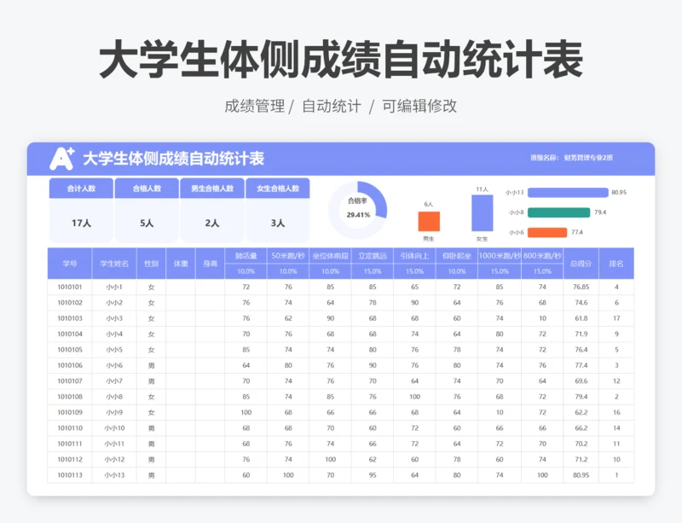Click the 总得分 column header
The height and width of the screenshot is (523, 682).
click(x=581, y=264)
